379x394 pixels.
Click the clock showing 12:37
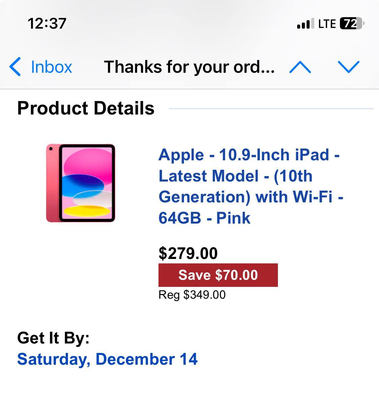[x=47, y=23]
